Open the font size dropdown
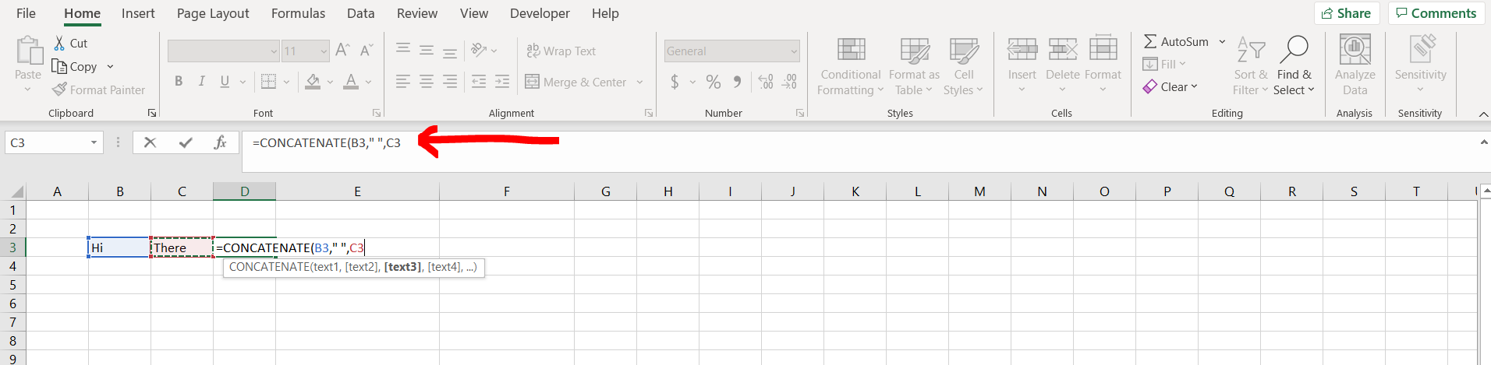 tap(324, 51)
